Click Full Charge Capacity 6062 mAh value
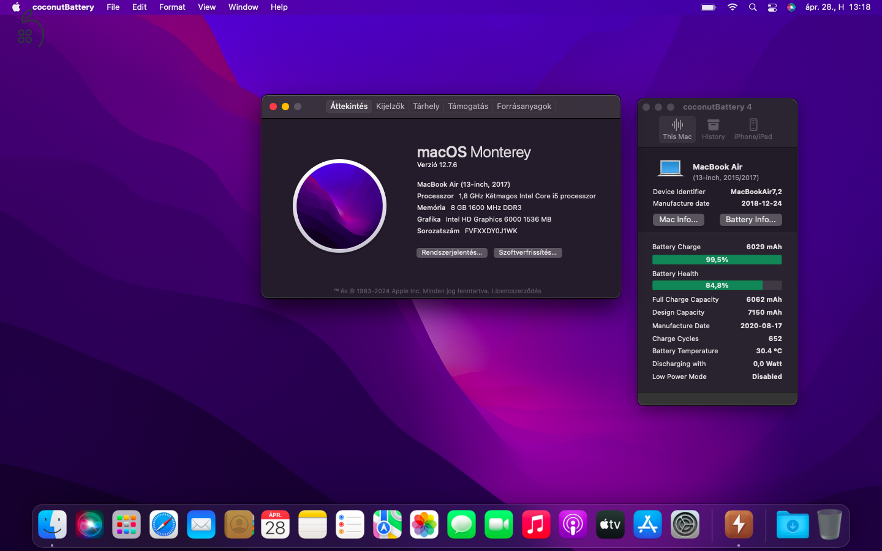Image resolution: width=882 pixels, height=551 pixels. (x=764, y=300)
